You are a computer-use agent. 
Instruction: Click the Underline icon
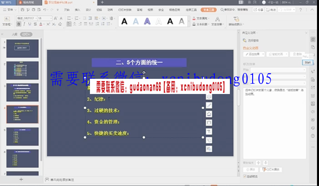pyautogui.click(x=30, y=24)
